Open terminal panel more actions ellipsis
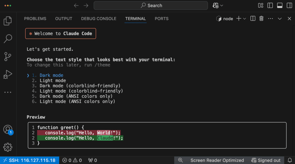Image resolution: width=295 pixels, height=164 pixels. point(271,18)
